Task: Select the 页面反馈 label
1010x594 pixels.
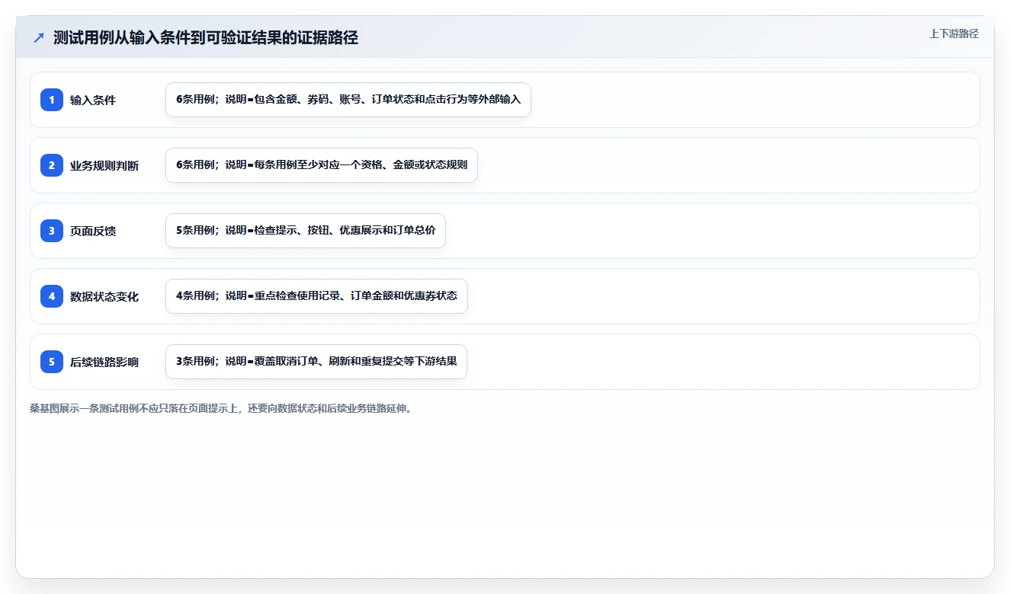Action: [x=93, y=231]
